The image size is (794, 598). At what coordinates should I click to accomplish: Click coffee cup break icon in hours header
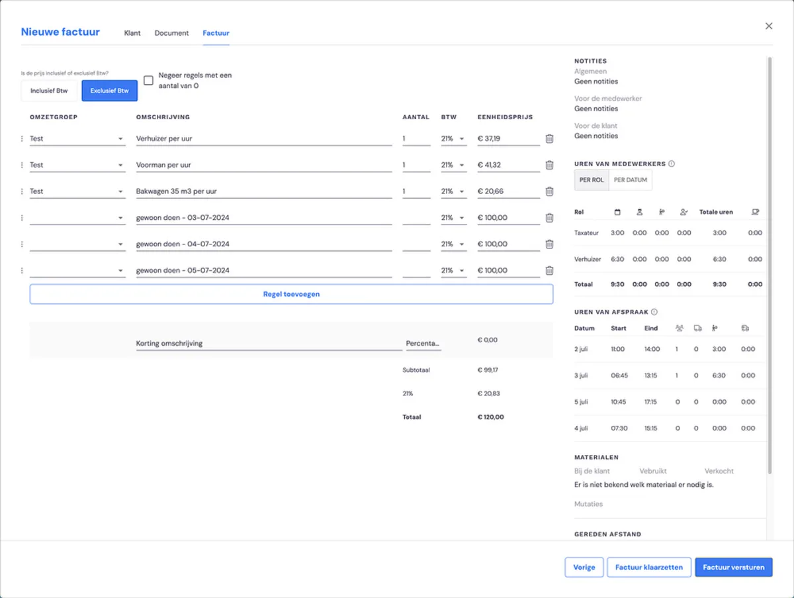click(x=755, y=212)
